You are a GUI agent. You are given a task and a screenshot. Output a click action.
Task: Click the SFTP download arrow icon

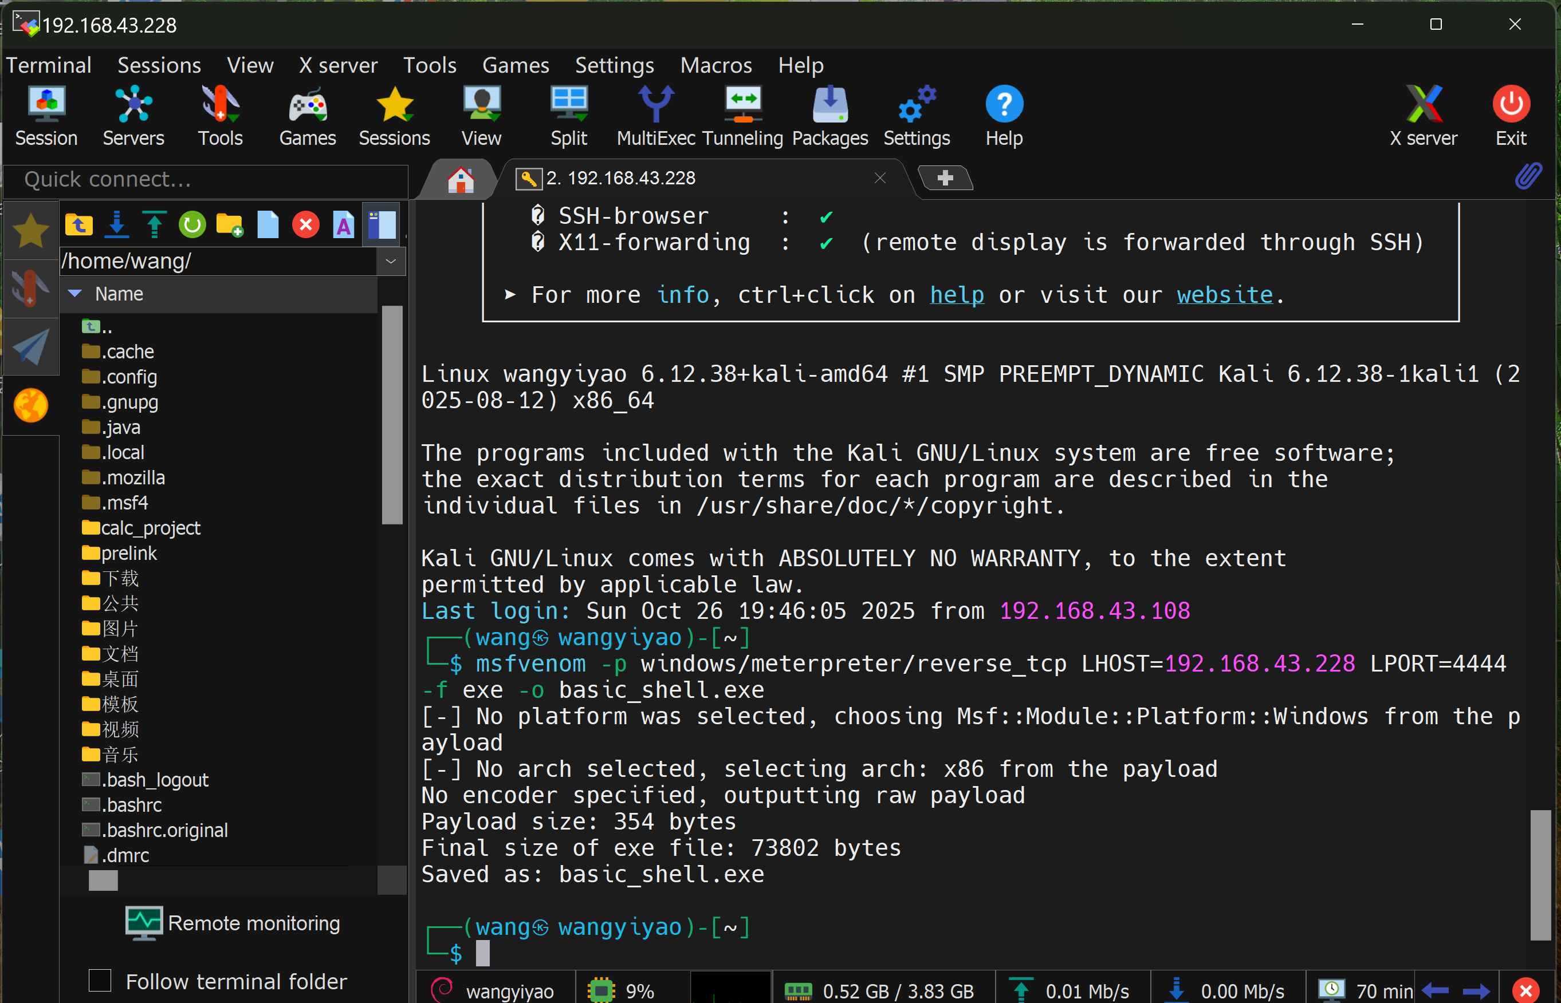coord(117,224)
